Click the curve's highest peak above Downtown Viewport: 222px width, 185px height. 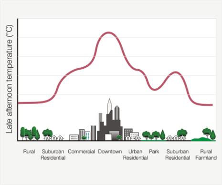click(x=108, y=33)
